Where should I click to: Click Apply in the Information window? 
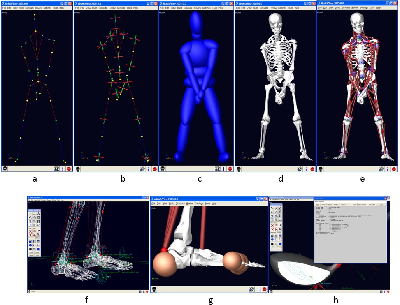tap(317, 205)
